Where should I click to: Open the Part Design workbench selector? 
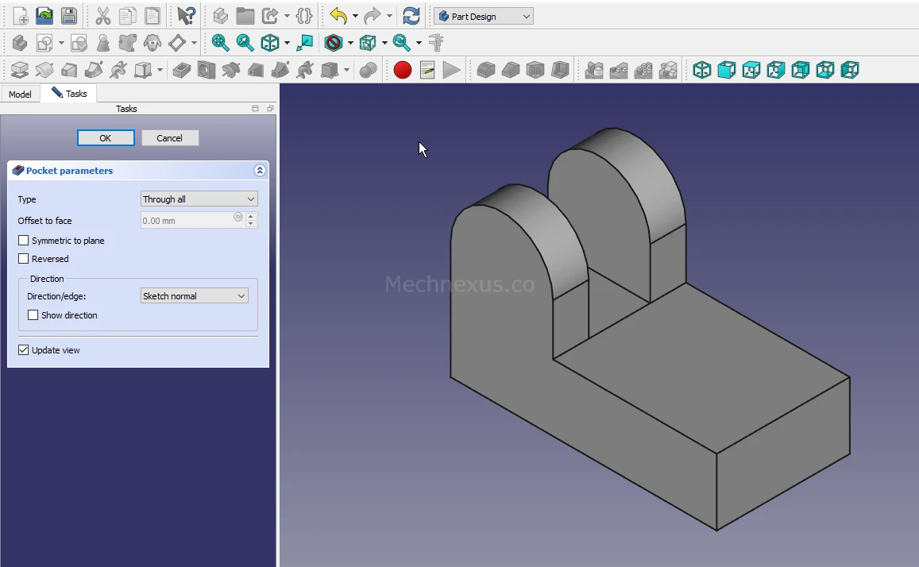pos(483,17)
